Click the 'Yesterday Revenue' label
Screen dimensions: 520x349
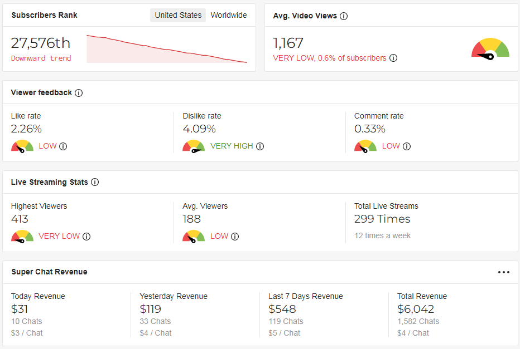pyautogui.click(x=174, y=296)
